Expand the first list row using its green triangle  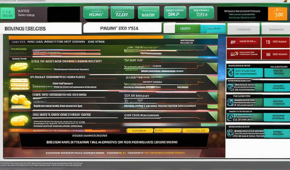(x=213, y=51)
